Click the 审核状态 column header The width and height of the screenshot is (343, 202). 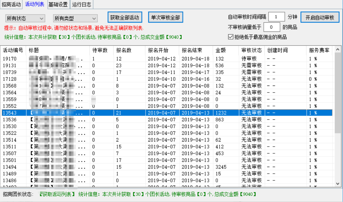click(x=251, y=50)
